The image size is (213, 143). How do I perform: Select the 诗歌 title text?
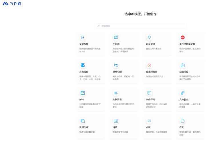point(115,127)
